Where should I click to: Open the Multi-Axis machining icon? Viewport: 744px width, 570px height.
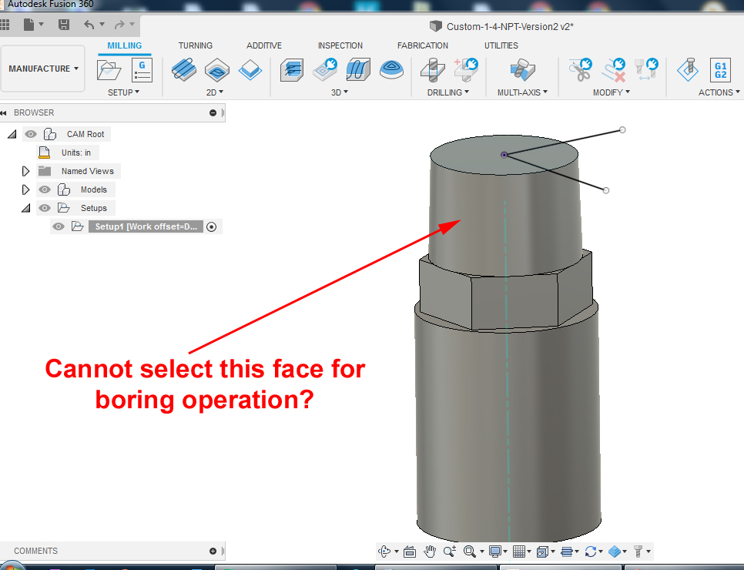pyautogui.click(x=521, y=70)
